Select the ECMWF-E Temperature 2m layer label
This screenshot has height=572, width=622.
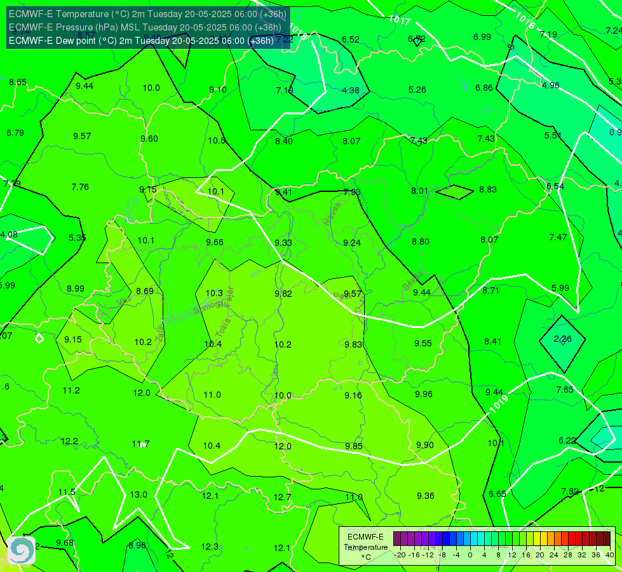point(147,14)
